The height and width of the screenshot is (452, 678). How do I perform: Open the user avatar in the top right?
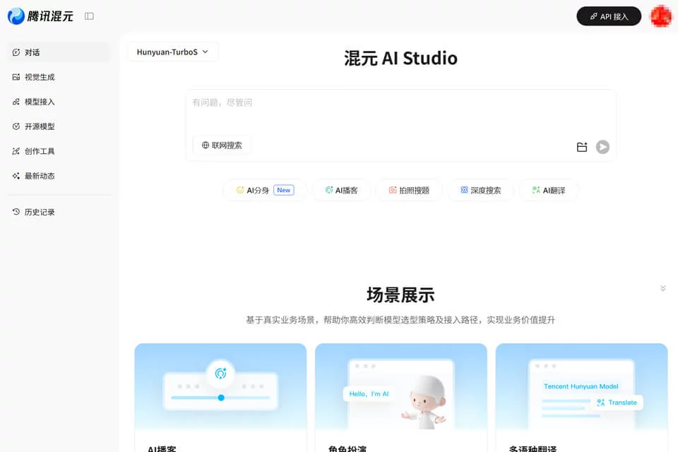[x=661, y=16]
